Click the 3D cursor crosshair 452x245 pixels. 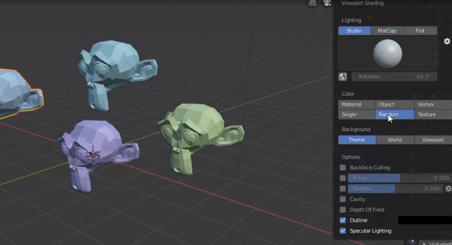93,154
